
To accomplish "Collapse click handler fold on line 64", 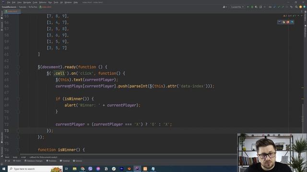I will click(x=18, y=74).
